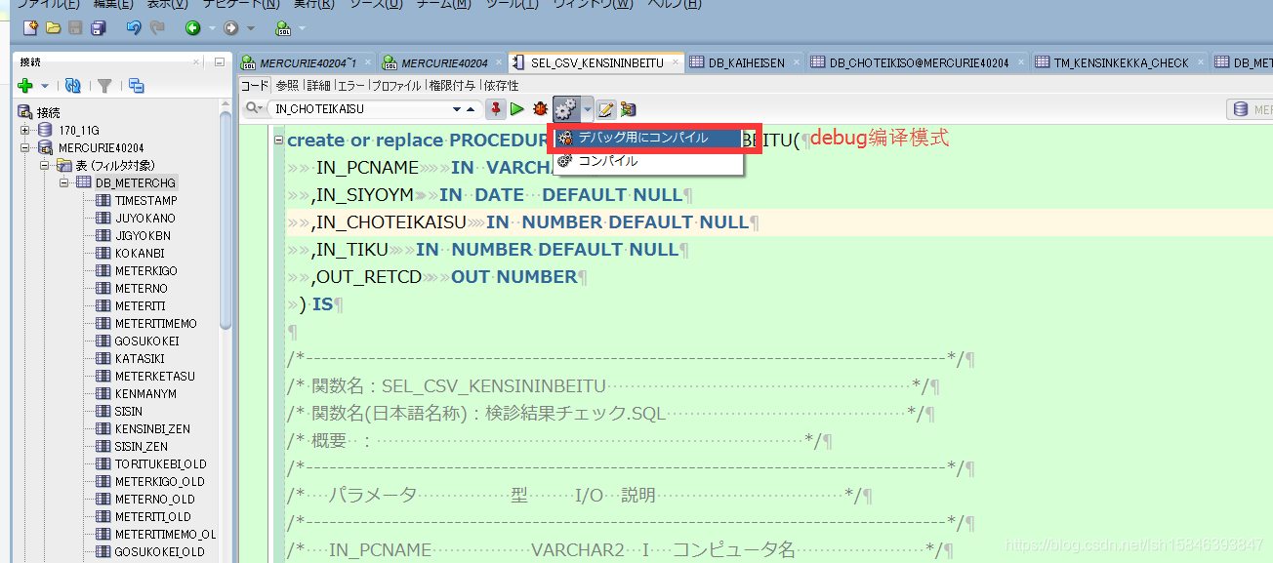Switch to DB_KAIHEISEN tab
This screenshot has width=1273, height=563.
click(746, 62)
